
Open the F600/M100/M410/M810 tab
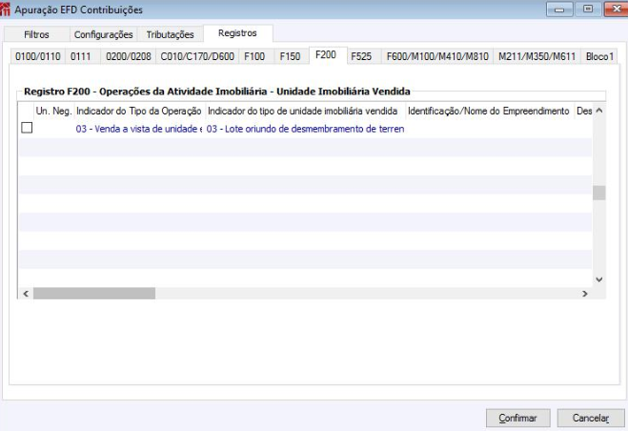point(437,56)
